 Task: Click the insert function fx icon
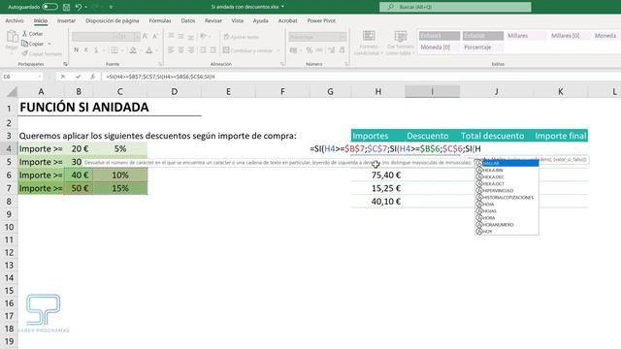click(93, 77)
